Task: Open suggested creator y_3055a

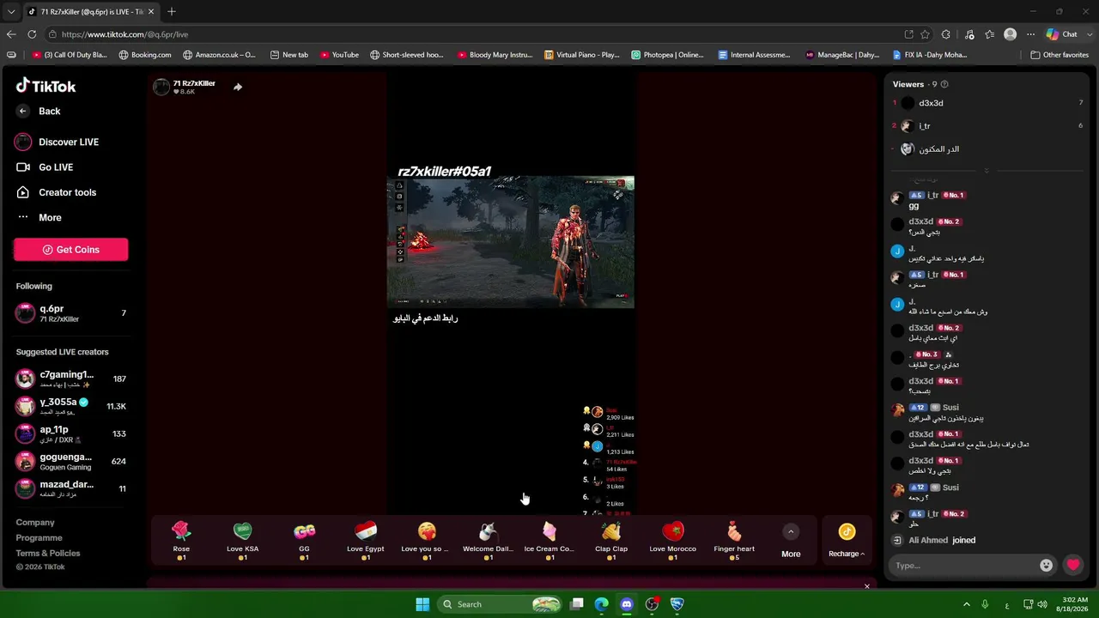Action: tap(71, 406)
